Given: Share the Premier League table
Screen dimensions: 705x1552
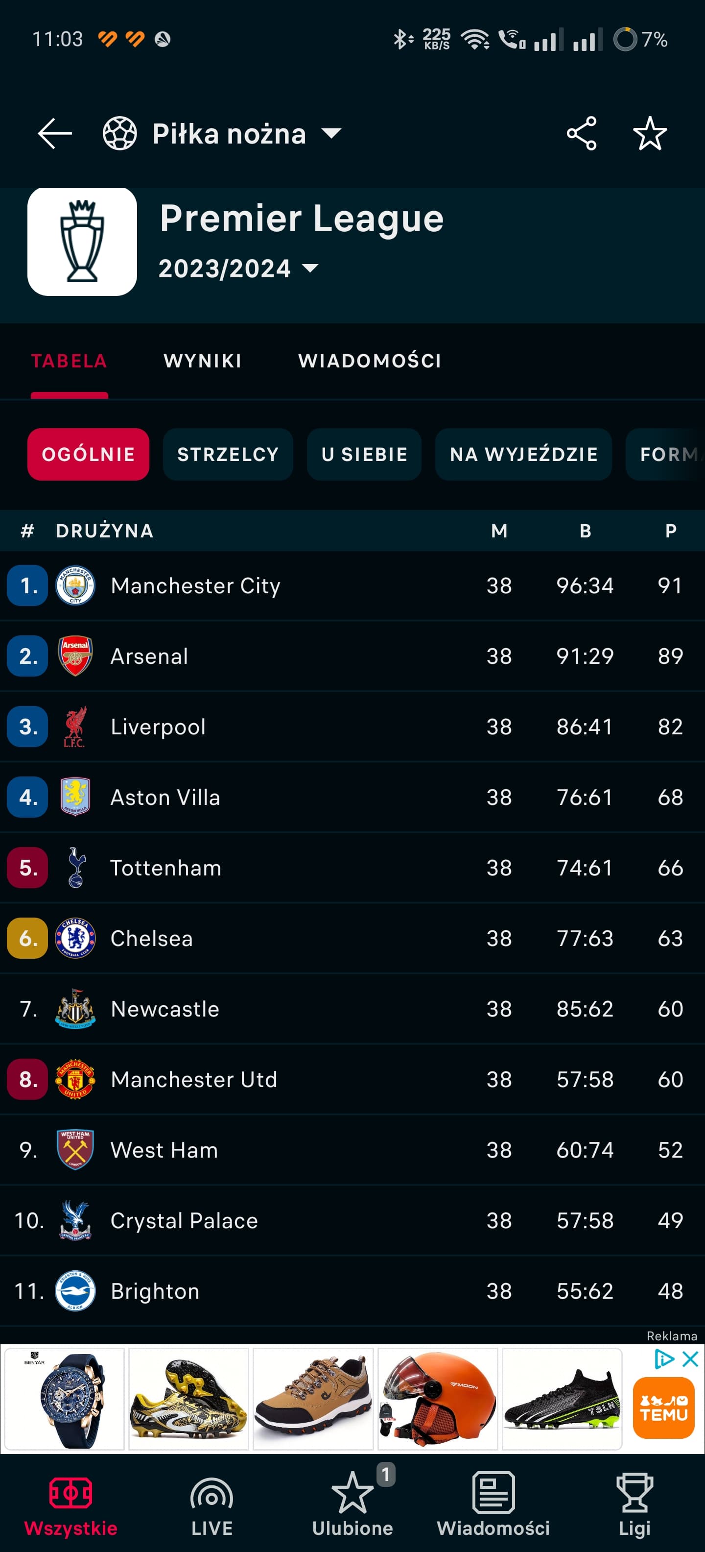Looking at the screenshot, I should (582, 133).
